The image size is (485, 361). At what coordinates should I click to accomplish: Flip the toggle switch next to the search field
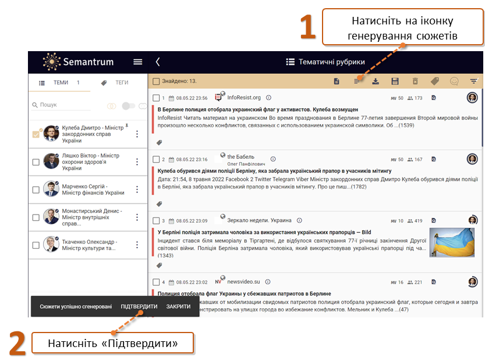pyautogui.click(x=128, y=106)
